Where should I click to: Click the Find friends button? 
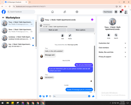[108, 12]
